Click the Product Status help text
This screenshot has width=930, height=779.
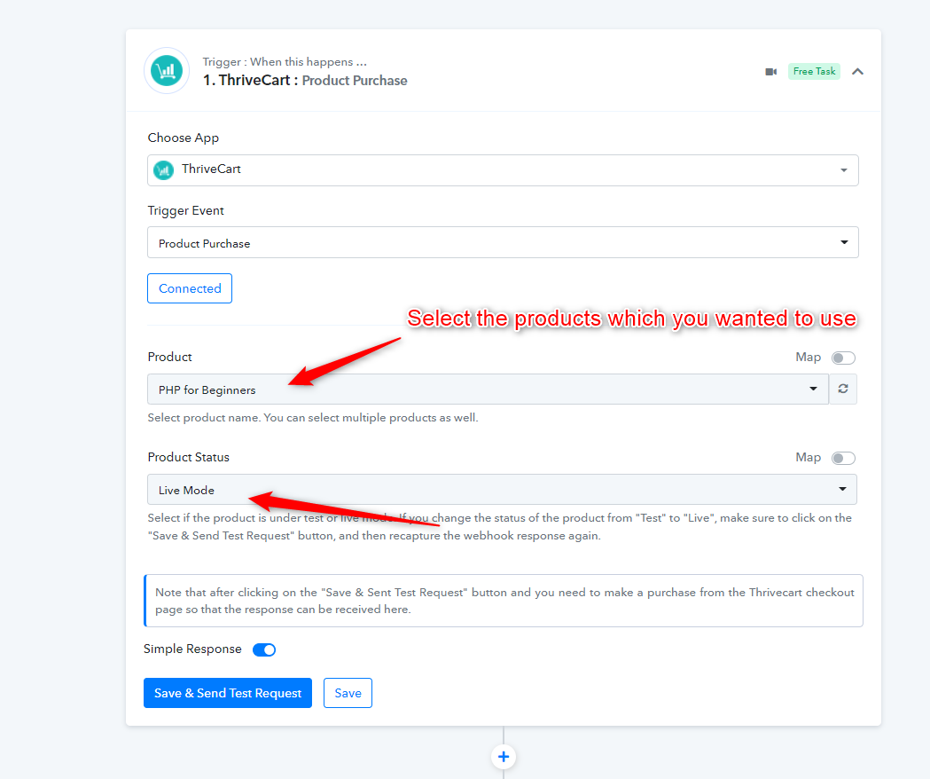coord(499,527)
